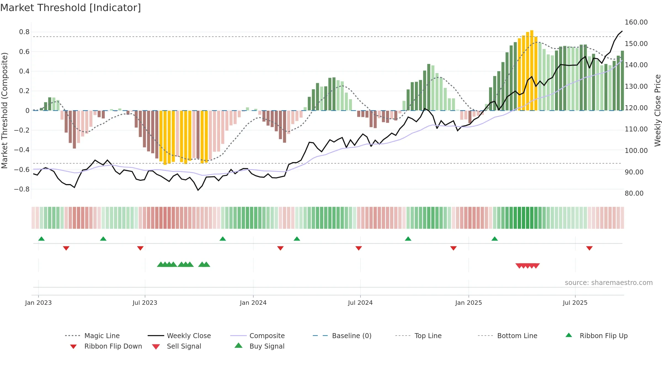The image size is (662, 372).
Task: Toggle the Buy Signal legend entry
Action: 259,346
